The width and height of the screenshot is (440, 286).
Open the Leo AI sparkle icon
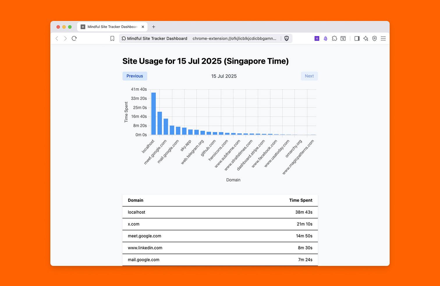point(366,38)
